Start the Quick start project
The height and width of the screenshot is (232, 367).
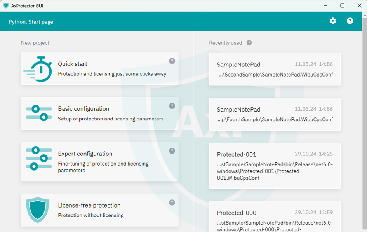73,64
